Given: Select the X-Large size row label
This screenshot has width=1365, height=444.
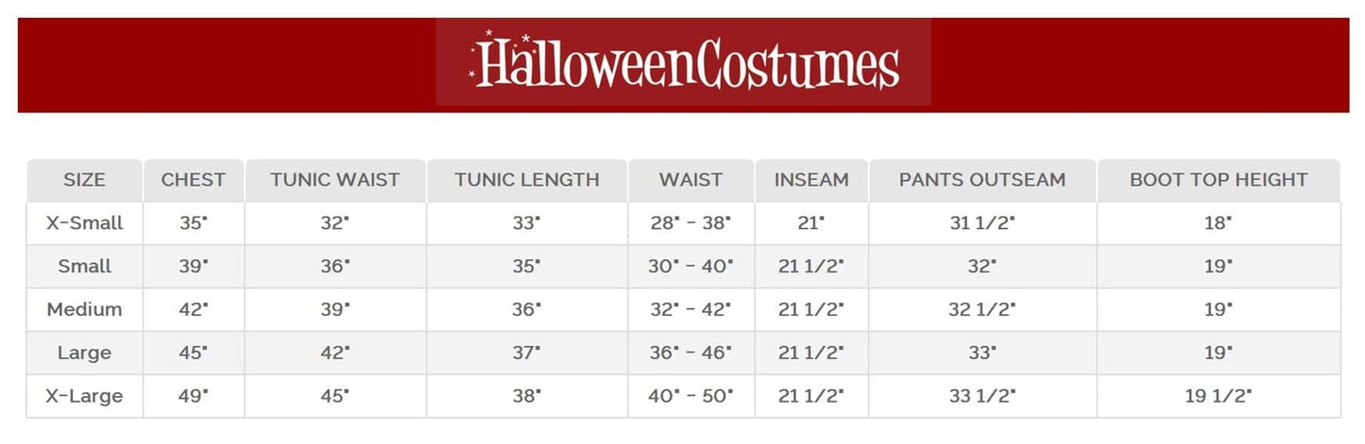Looking at the screenshot, I should coord(84,396).
